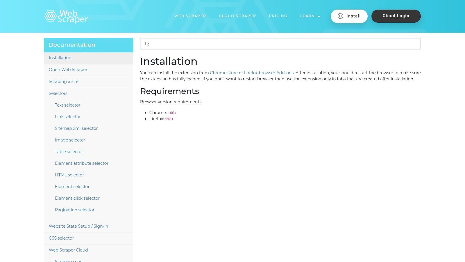Viewport: 465px width, 262px height.
Task: Click the Documentation sidebar header
Action: 72,45
